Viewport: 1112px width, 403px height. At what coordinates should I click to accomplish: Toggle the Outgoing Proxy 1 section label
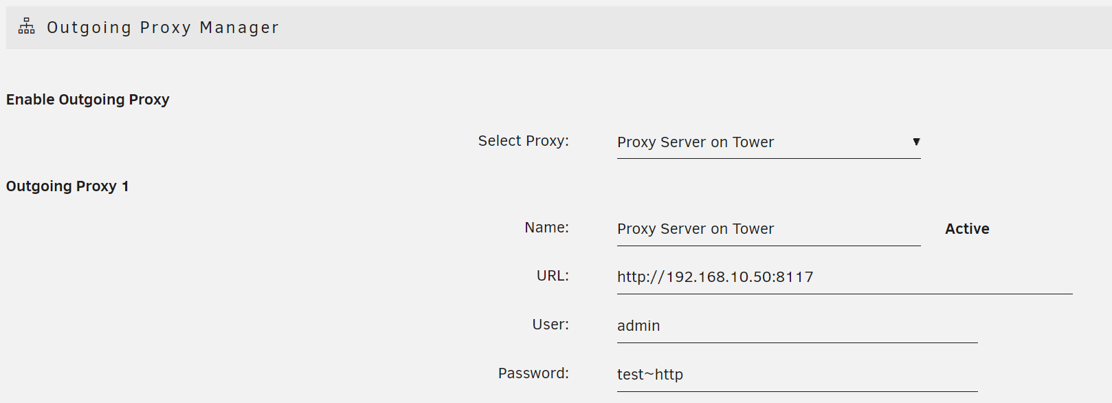tap(67, 186)
